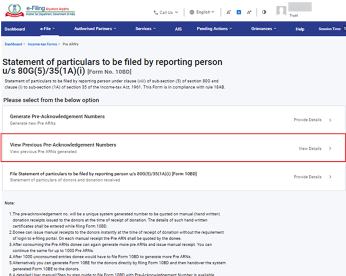346x276 pixels.
Task: Click the Dashboard breadcrumb link
Action: tap(13, 44)
